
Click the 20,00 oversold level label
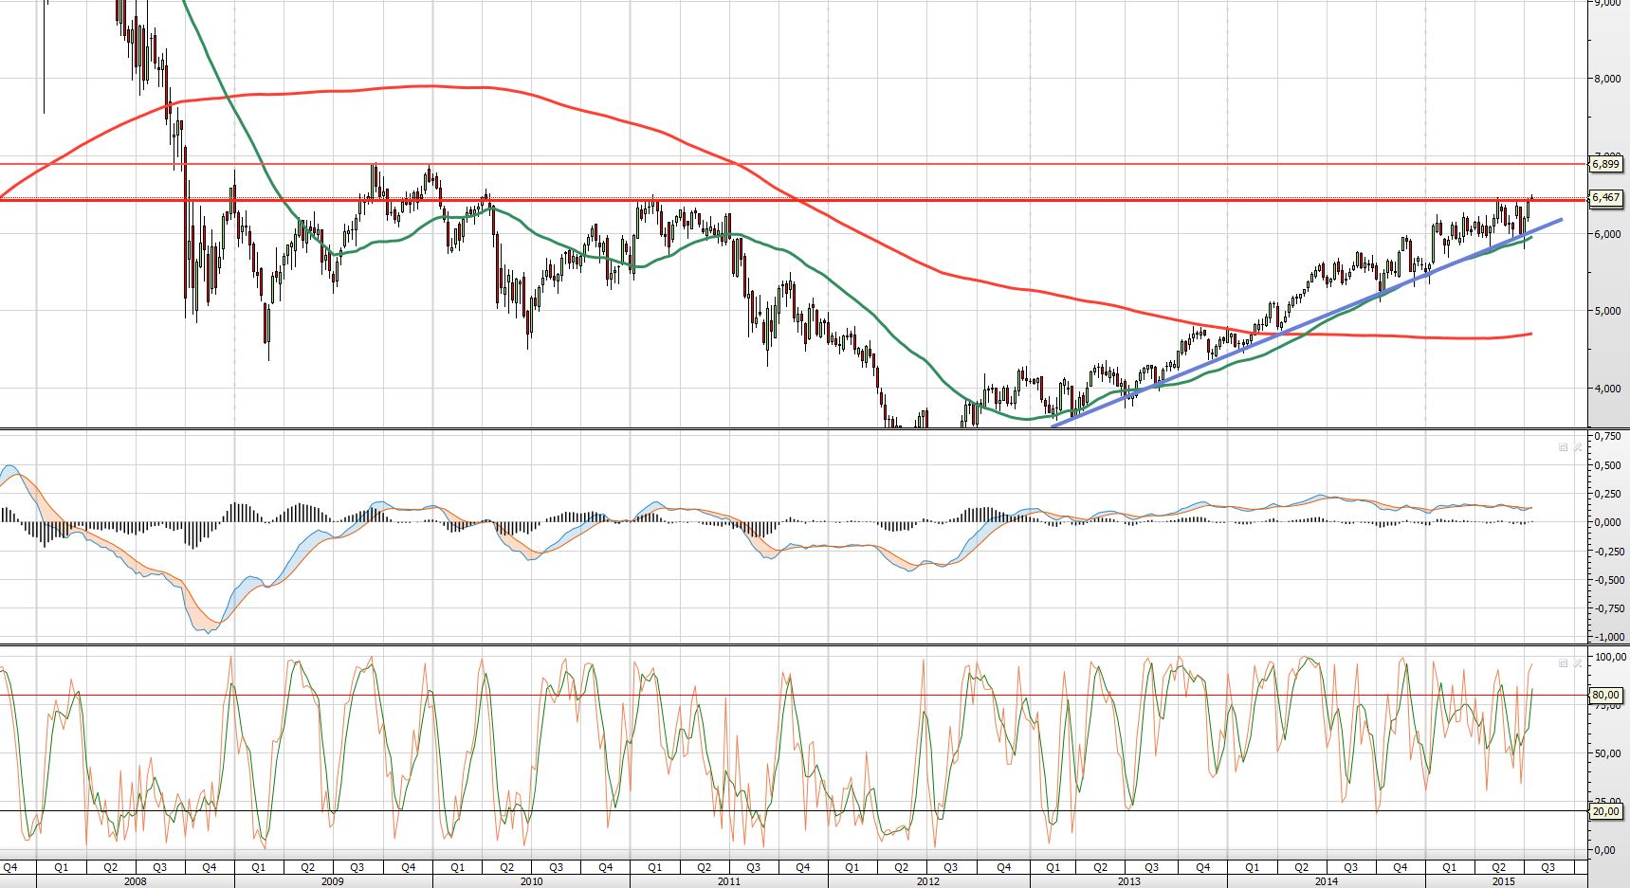click(x=1606, y=811)
